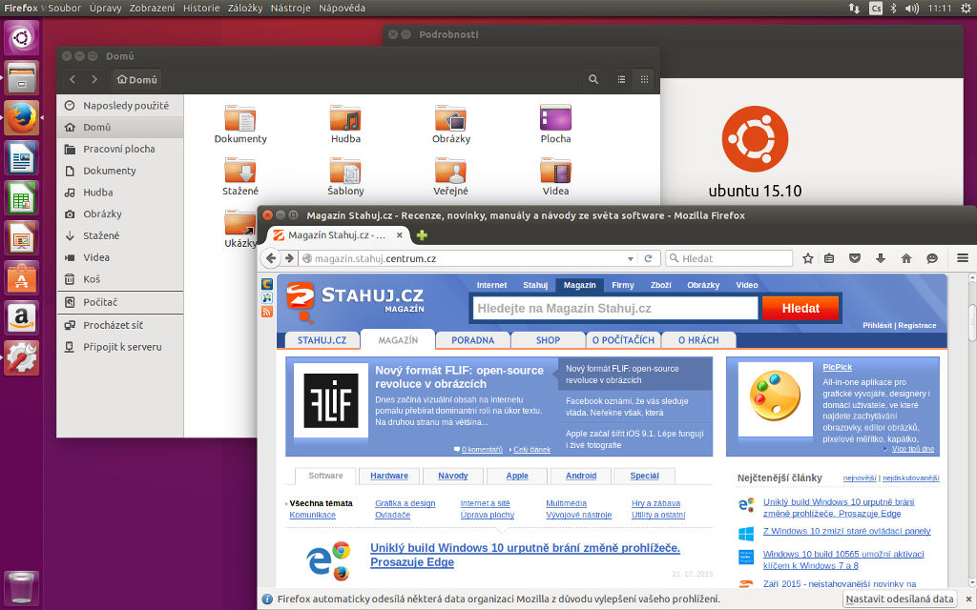Open the Dokumenty folder icon
Viewport: 977px width, 610px height.
[x=240, y=123]
